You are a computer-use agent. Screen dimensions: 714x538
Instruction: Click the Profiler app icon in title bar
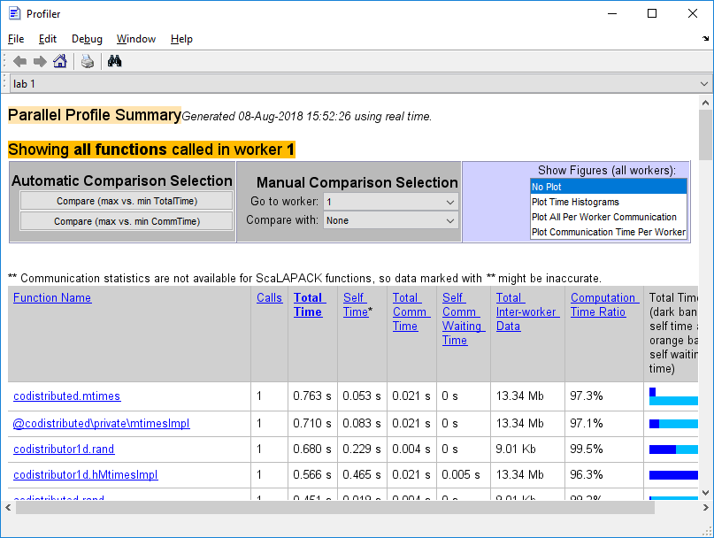click(x=14, y=14)
